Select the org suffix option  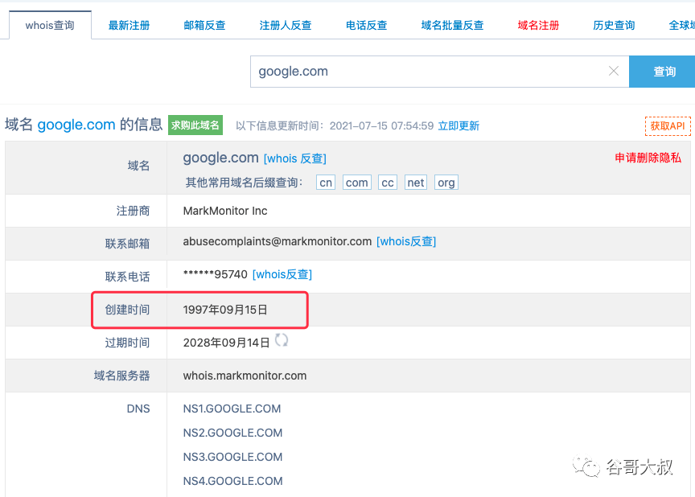click(x=446, y=183)
